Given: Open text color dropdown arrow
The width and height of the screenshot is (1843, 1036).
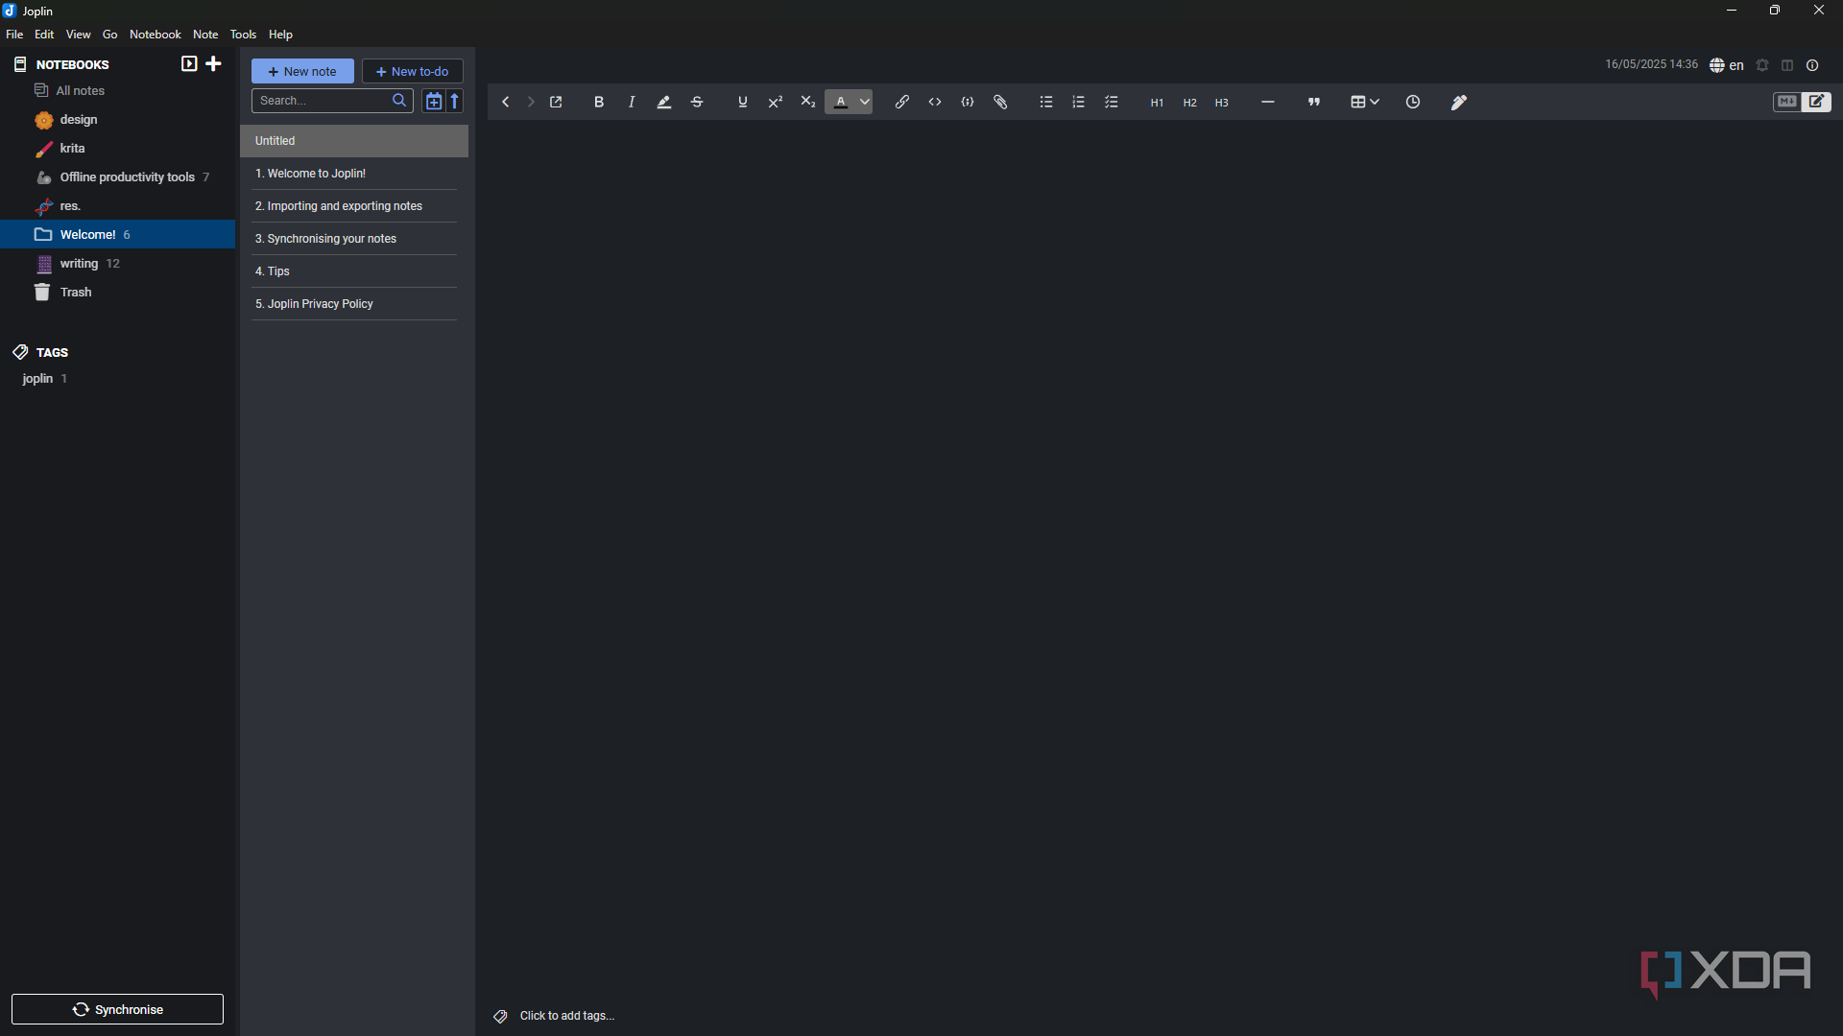Looking at the screenshot, I should (x=865, y=102).
